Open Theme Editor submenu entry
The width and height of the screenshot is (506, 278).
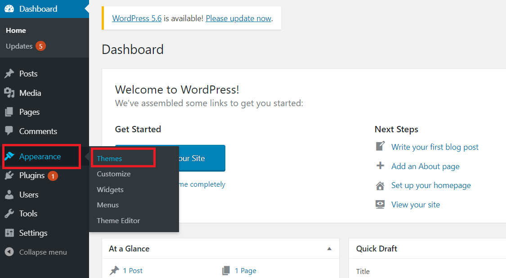118,220
